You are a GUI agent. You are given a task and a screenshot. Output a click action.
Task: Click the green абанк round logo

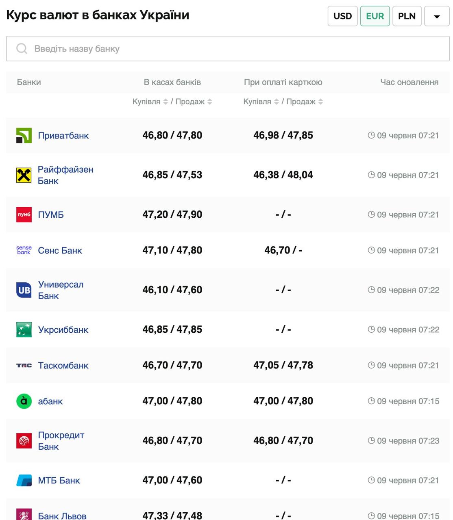click(x=24, y=401)
